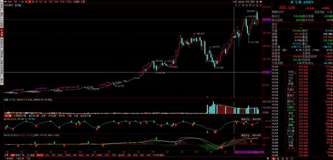Toggle the eye visibility icon above chart
Screen dimensions: 333x160
(243, 5)
